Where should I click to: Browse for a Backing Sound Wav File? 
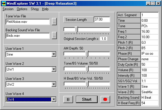point(54,36)
